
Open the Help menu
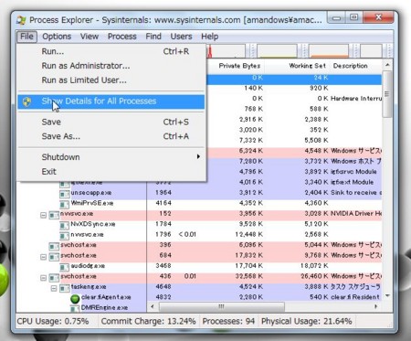pyautogui.click(x=209, y=37)
